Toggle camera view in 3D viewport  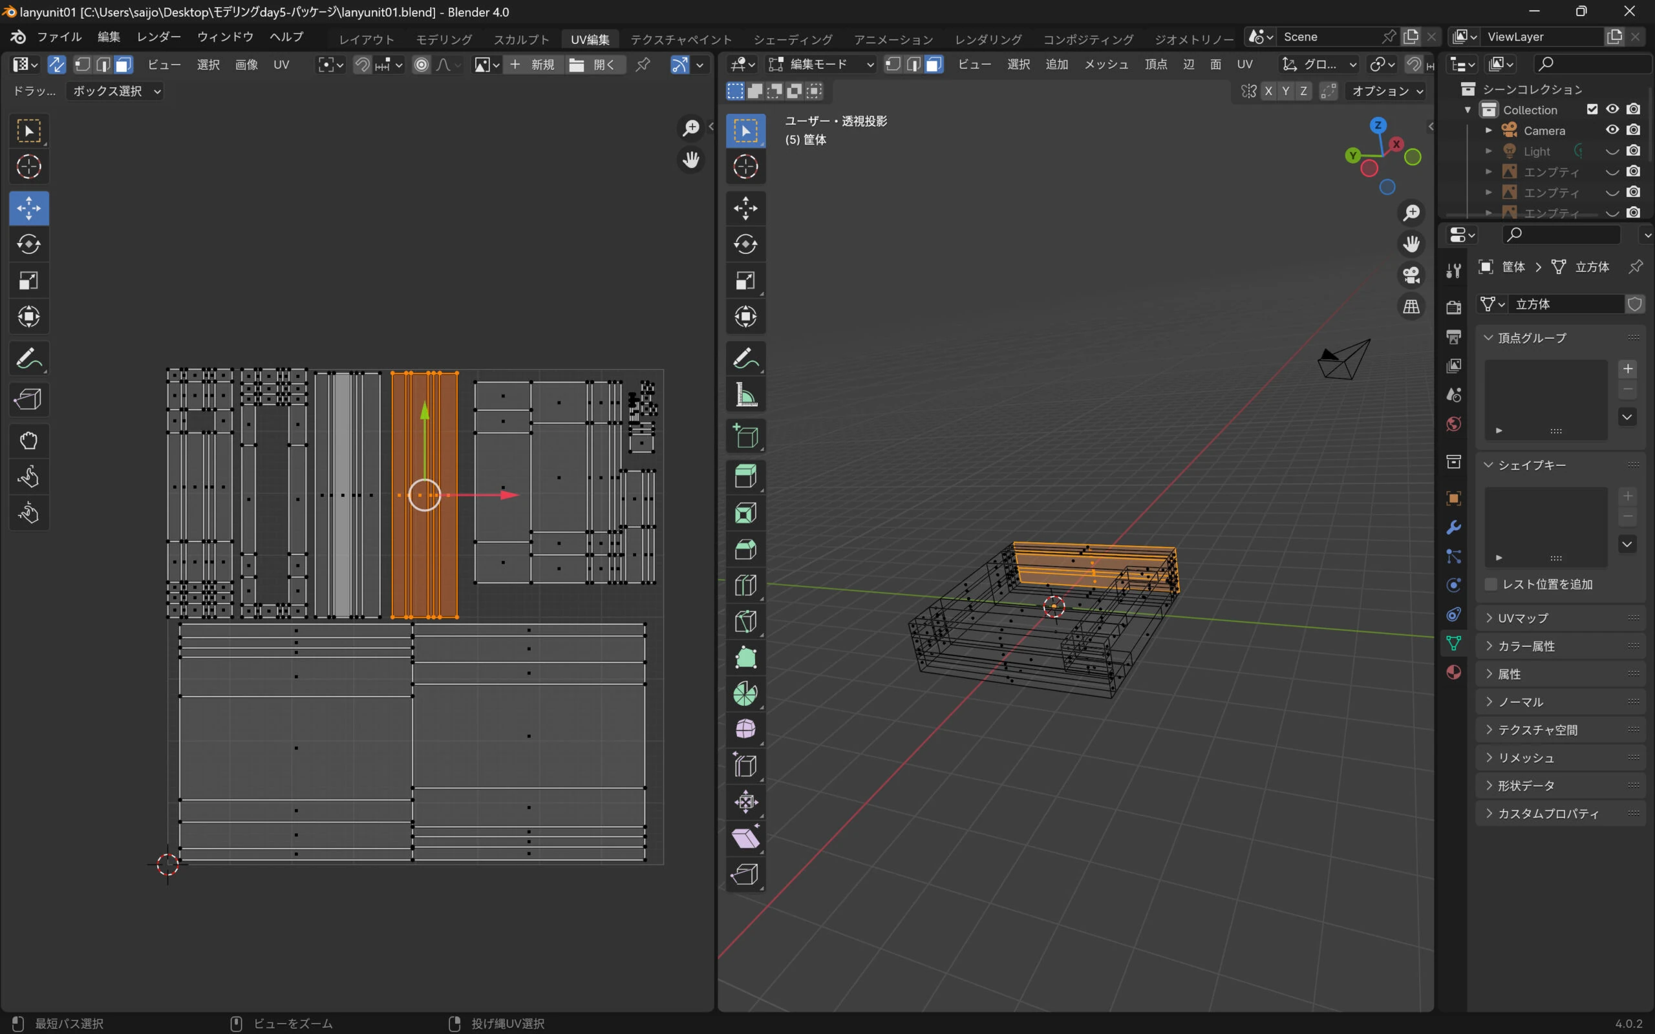tap(1411, 275)
